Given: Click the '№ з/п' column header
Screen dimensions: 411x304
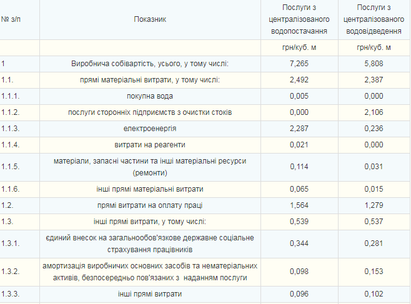Looking at the screenshot, I should coord(13,19).
